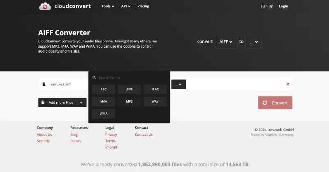
Task: Open the Contact Us link
Action: [x=144, y=135]
